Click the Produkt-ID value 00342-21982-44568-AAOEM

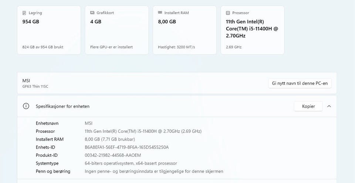(x=113, y=155)
